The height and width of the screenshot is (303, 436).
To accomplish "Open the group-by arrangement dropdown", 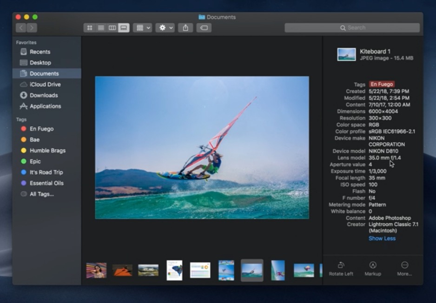I will point(142,28).
